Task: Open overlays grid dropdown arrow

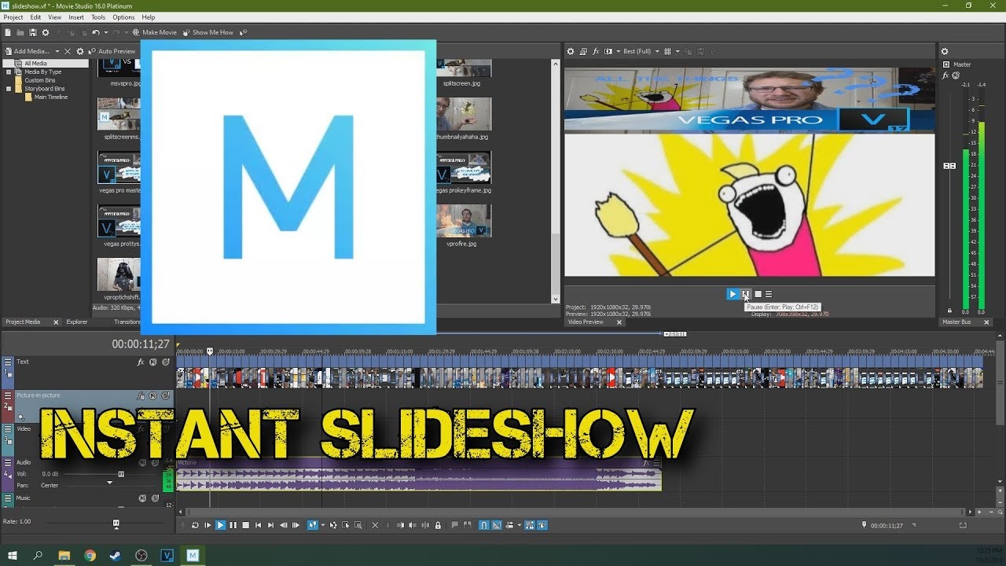Action: (x=677, y=51)
